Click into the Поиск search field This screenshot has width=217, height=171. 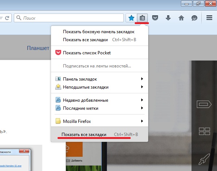coord(69,18)
